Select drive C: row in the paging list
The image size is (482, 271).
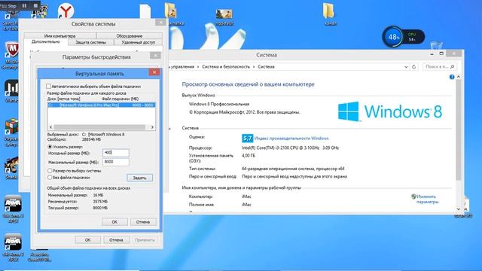click(x=101, y=105)
